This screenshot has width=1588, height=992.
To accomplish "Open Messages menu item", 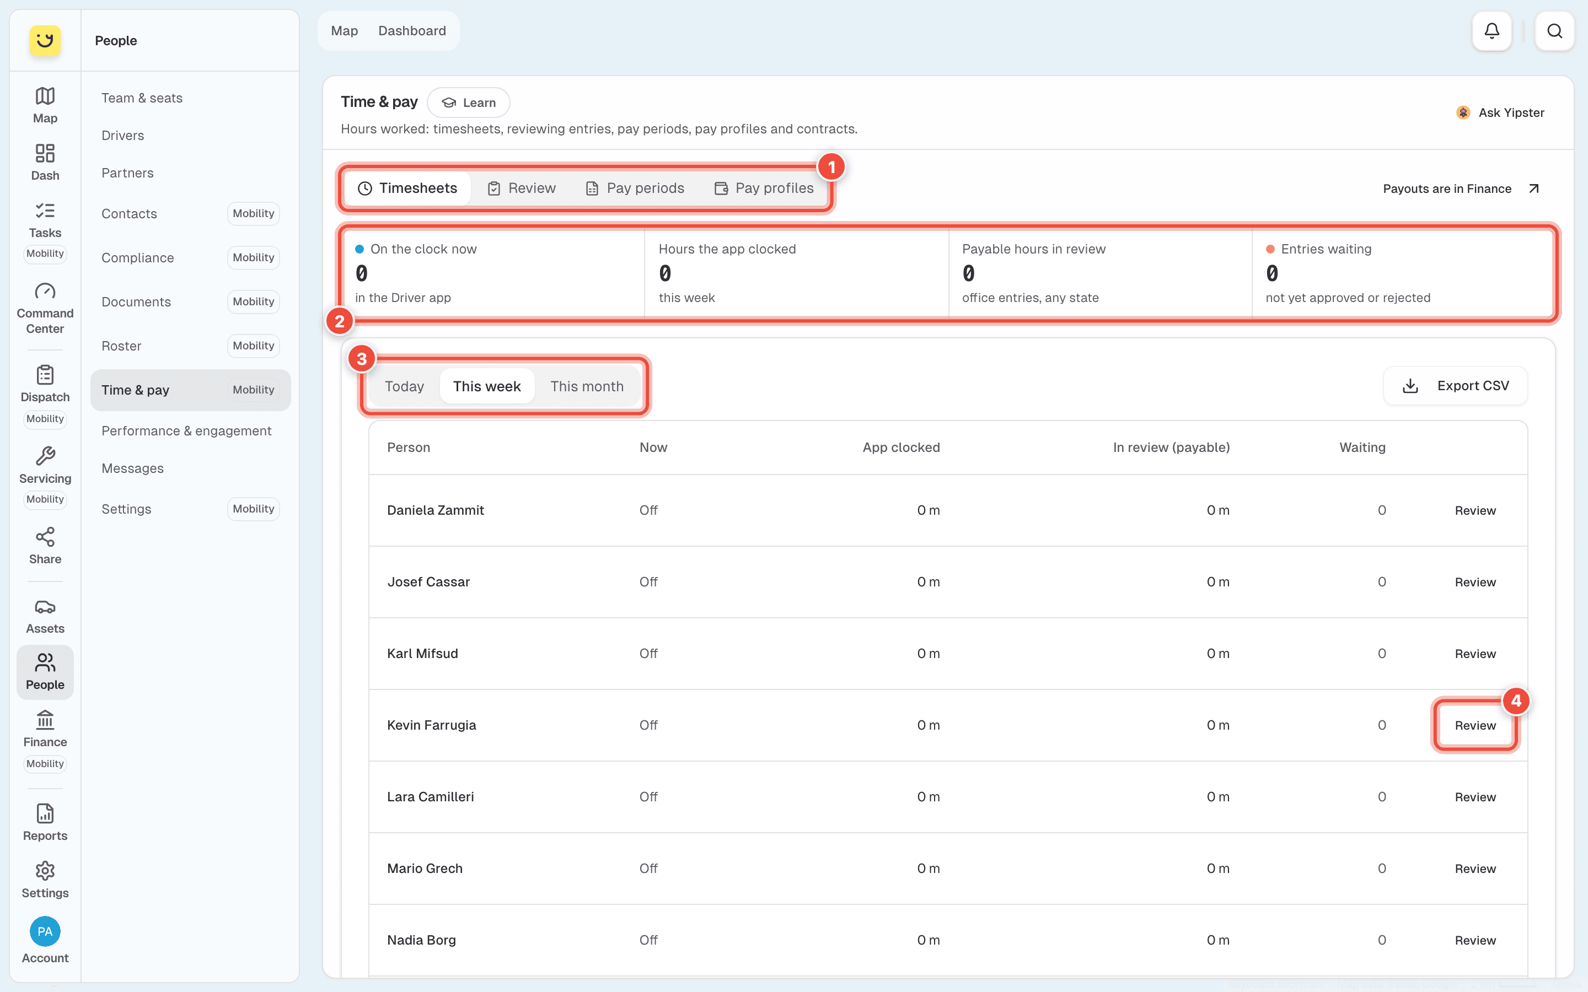I will click(x=190, y=468).
